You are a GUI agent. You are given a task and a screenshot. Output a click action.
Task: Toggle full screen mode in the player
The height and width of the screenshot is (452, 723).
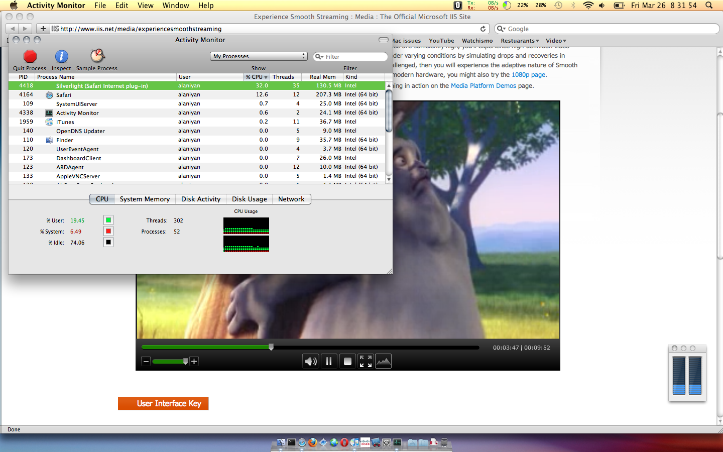click(366, 361)
